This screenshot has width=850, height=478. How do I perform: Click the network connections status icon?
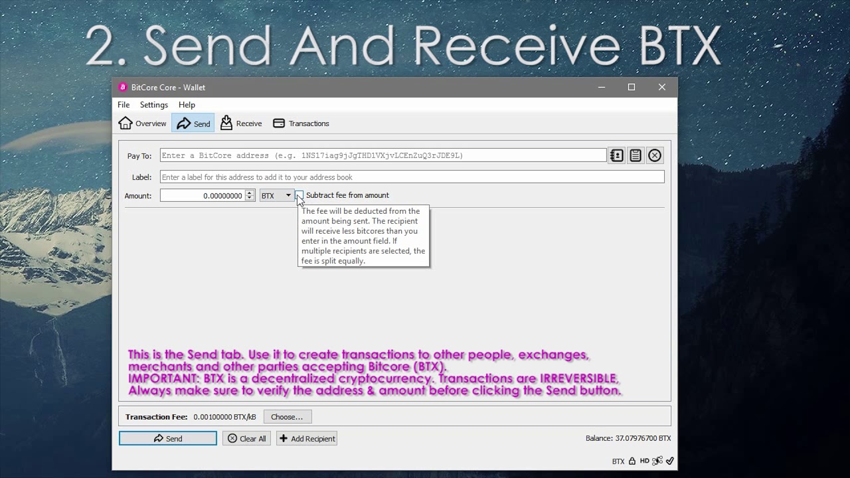tap(657, 461)
